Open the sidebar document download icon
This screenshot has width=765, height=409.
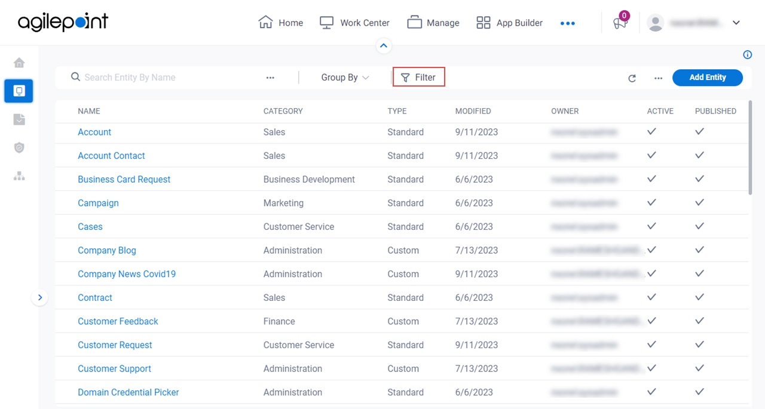[x=19, y=119]
